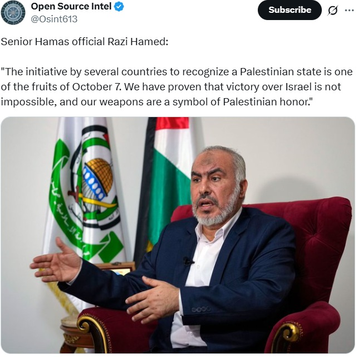This screenshot has height=359, width=358.
Task: Click the outstretched hand in the photo
Action: pos(56,262)
